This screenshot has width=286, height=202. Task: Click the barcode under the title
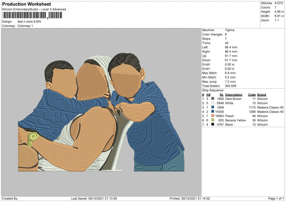click(x=32, y=15)
